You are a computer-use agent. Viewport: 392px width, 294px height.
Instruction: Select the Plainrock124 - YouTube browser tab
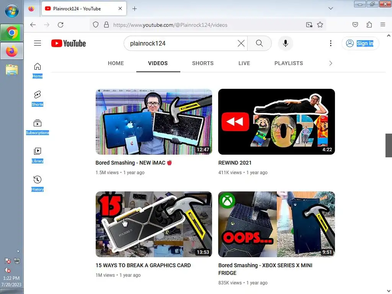pos(84,9)
